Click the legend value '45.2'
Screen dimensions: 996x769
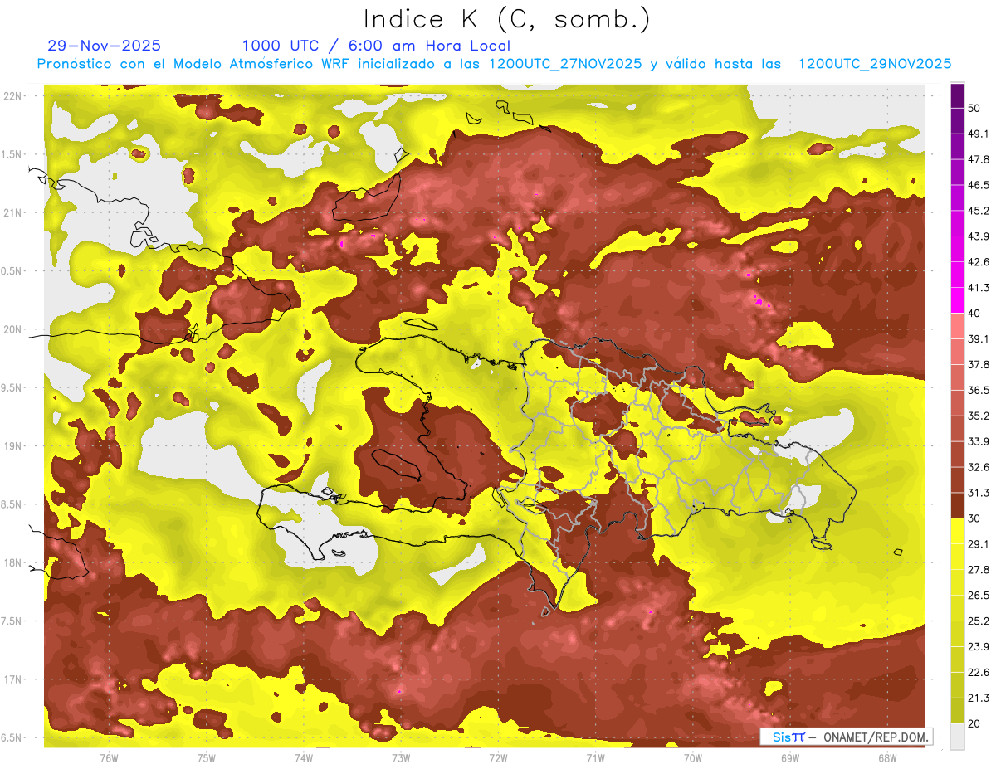pyautogui.click(x=978, y=212)
